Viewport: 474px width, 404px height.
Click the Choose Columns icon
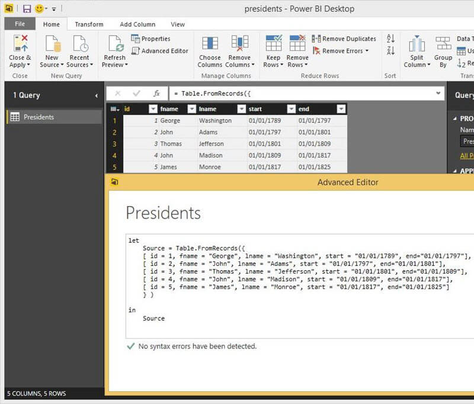click(210, 43)
